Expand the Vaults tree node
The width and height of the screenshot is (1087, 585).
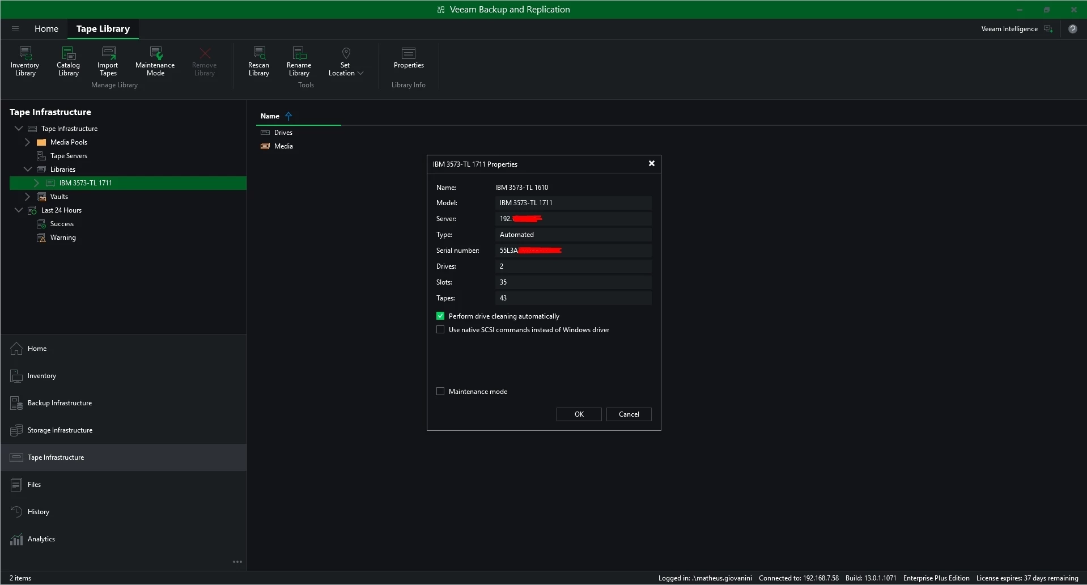(x=27, y=197)
